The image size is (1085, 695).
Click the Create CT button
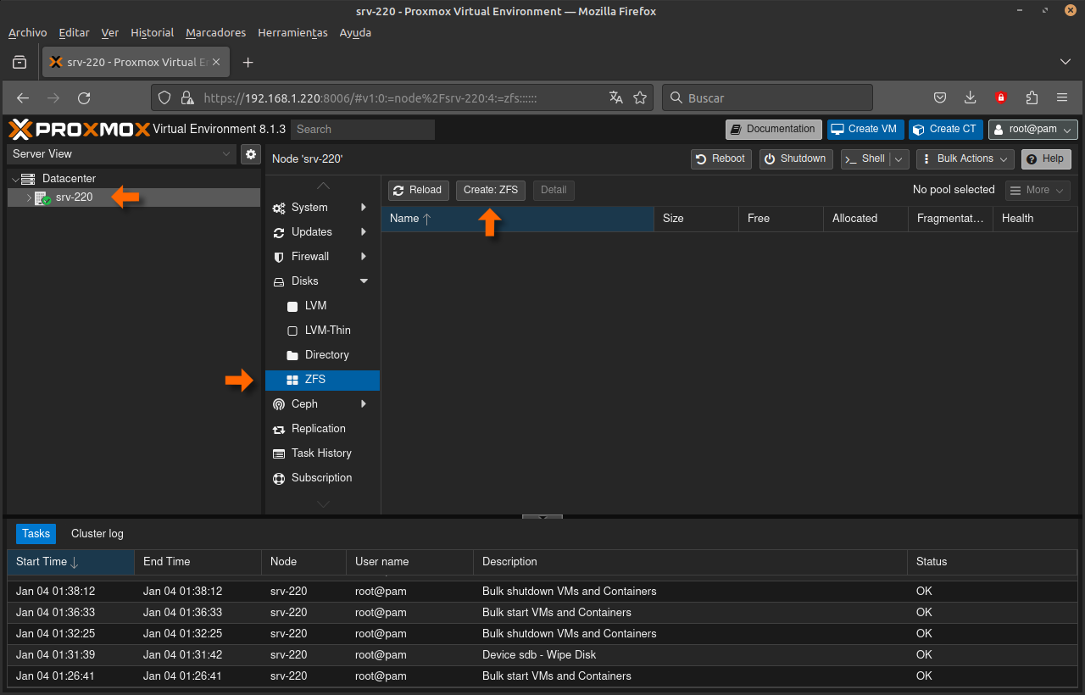tap(946, 130)
